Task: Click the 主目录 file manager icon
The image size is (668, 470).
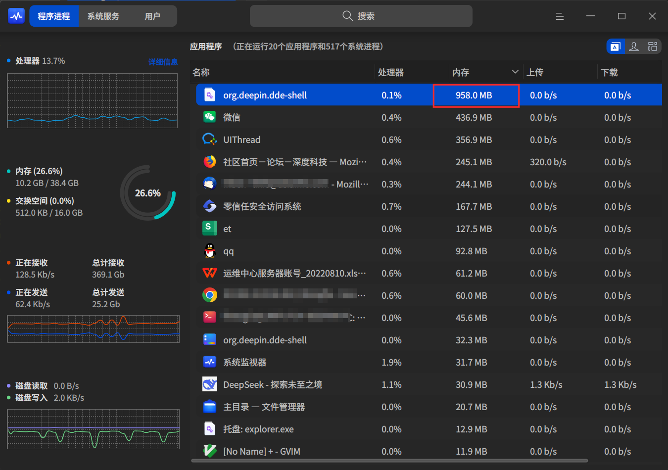Action: (x=210, y=407)
